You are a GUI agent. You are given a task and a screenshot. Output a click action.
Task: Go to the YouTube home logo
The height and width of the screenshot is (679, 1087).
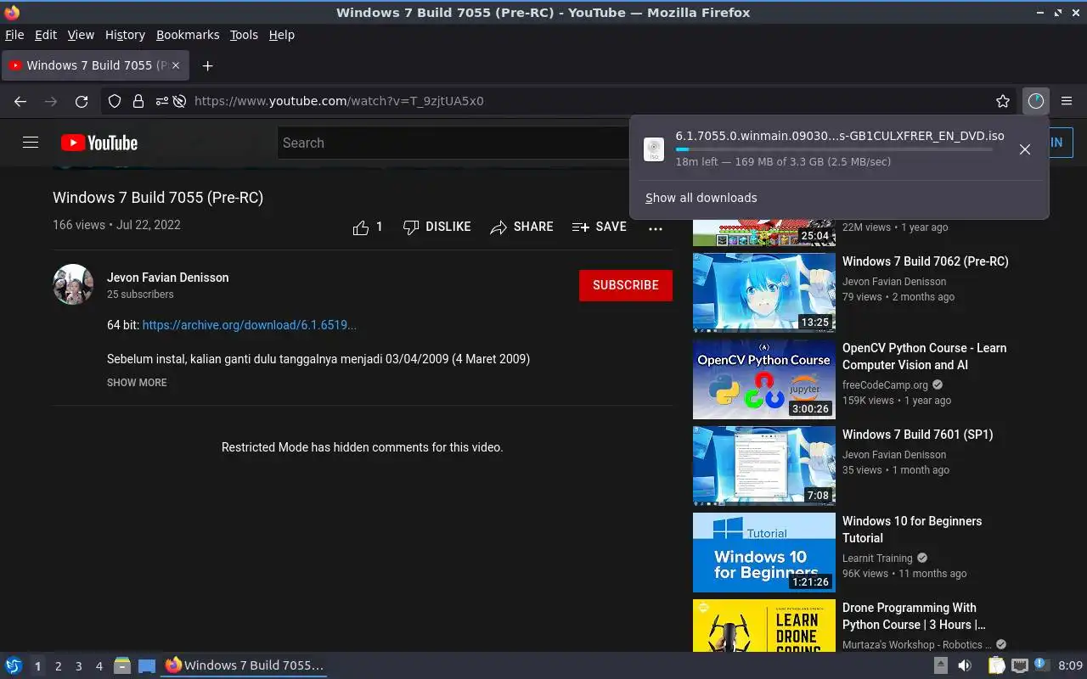pyautogui.click(x=99, y=143)
